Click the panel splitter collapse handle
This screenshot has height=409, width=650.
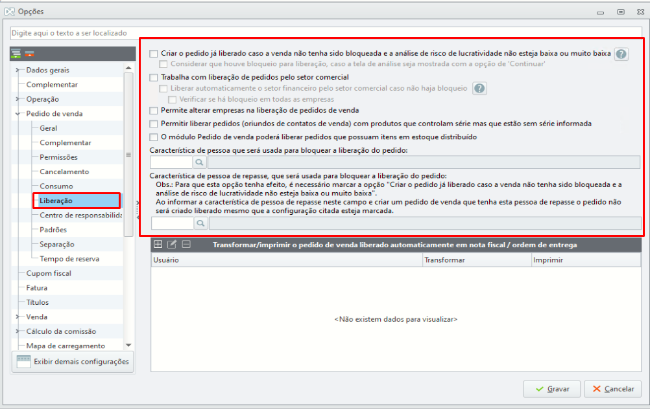[138, 210]
